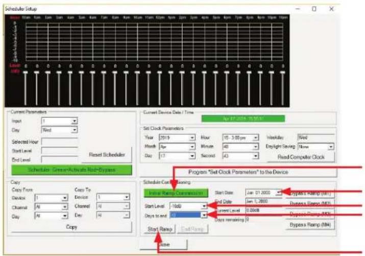Click the 7am level slider handle
This screenshot has width=365, height=256.
pos(104,73)
